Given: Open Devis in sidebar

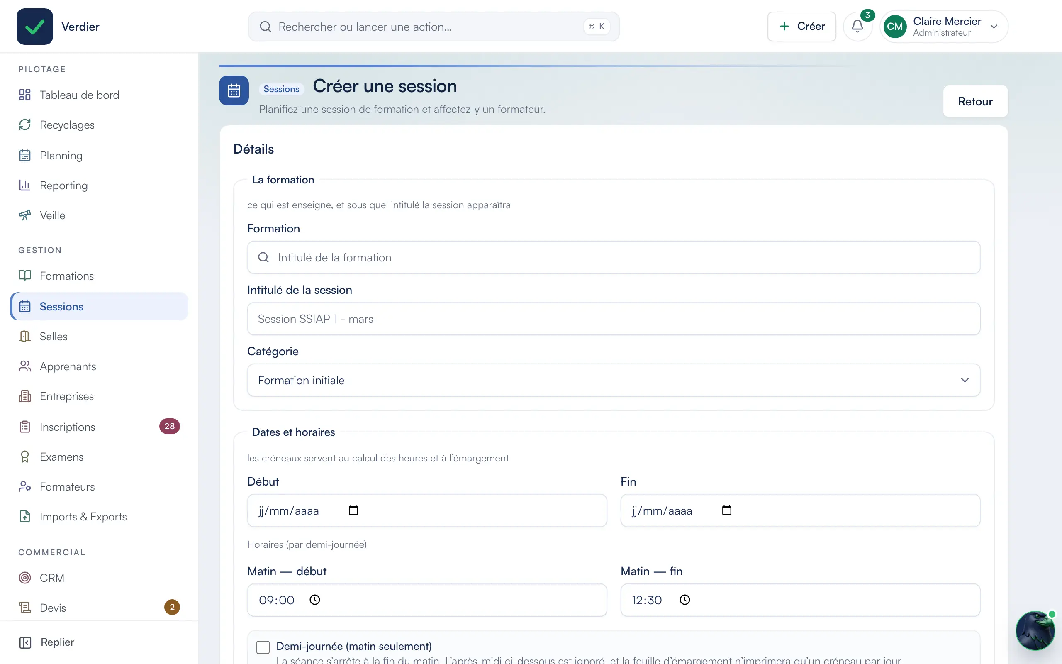Looking at the screenshot, I should click(99, 608).
